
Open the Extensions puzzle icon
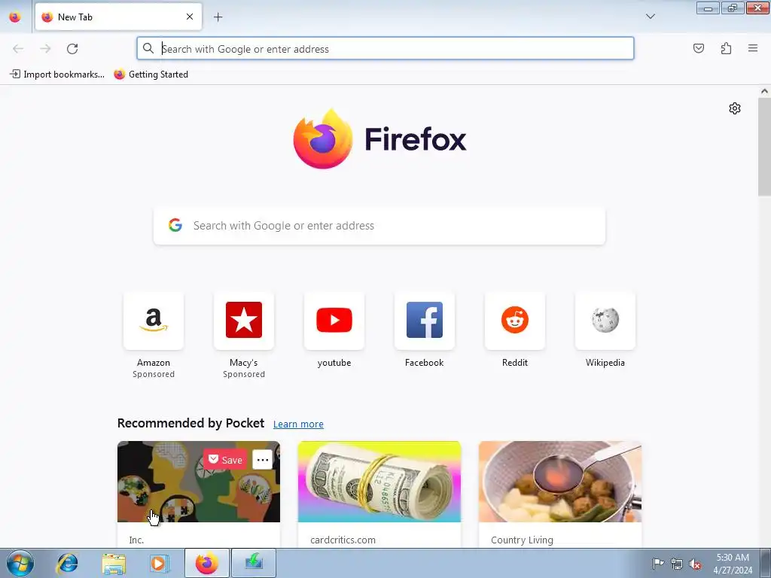point(726,48)
